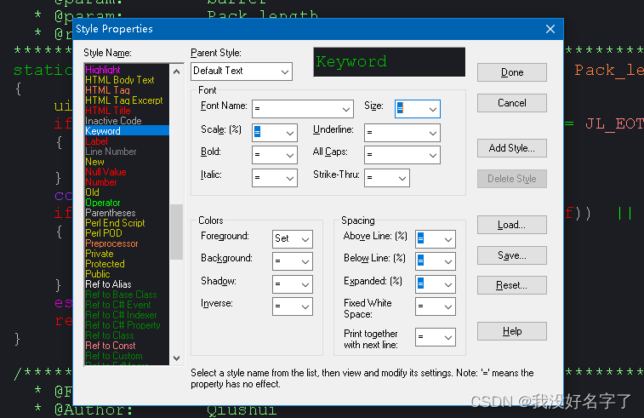Click the Save button

pyautogui.click(x=512, y=255)
